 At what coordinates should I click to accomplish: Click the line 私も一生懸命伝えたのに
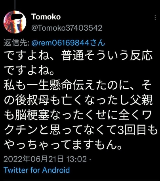78,86
